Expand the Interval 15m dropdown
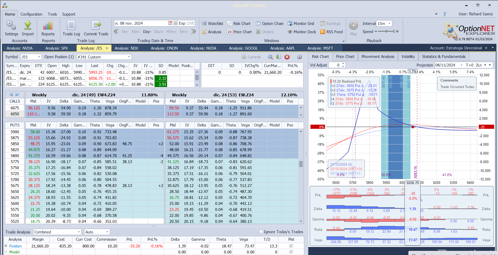Viewport: 498px width, 255px height. (389, 24)
